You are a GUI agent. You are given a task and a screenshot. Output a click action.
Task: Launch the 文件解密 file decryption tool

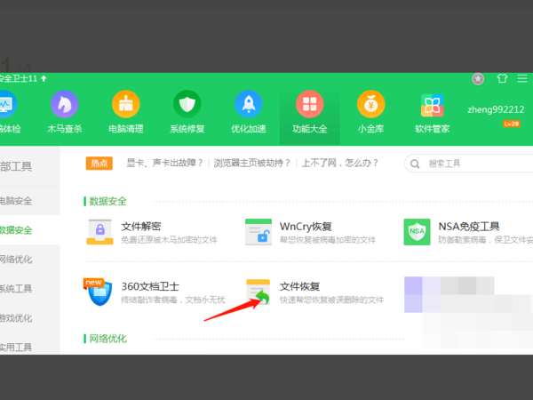(x=100, y=232)
